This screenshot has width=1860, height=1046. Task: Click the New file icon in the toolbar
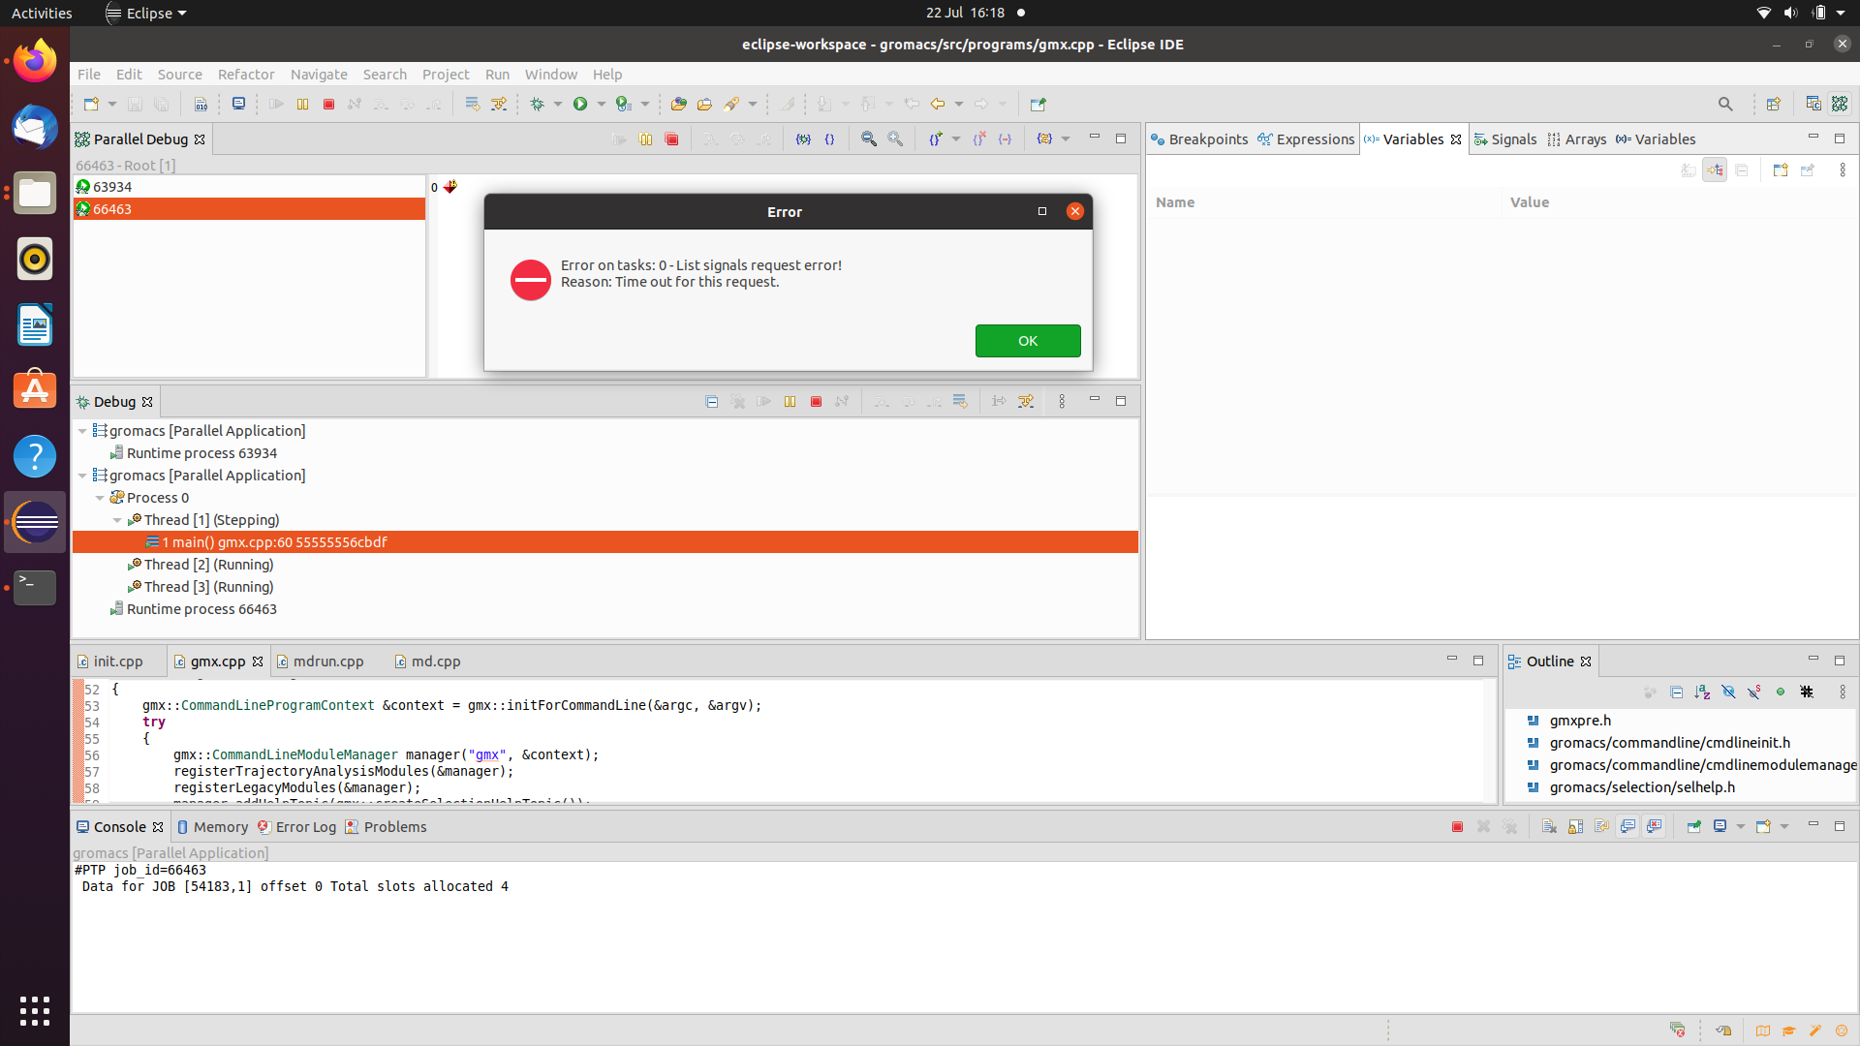click(91, 104)
